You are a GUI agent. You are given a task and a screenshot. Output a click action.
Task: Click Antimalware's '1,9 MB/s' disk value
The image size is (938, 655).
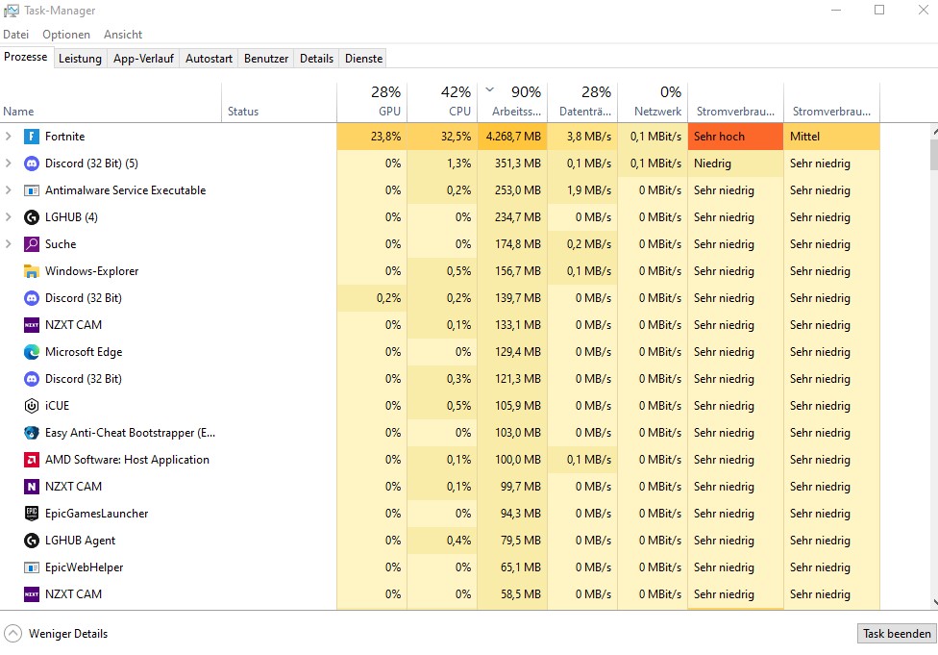(589, 190)
